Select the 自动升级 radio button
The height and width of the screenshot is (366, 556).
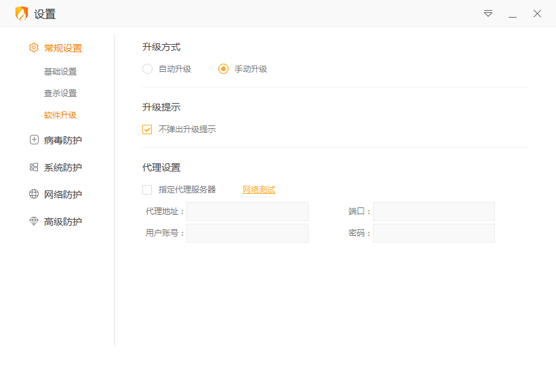(148, 68)
